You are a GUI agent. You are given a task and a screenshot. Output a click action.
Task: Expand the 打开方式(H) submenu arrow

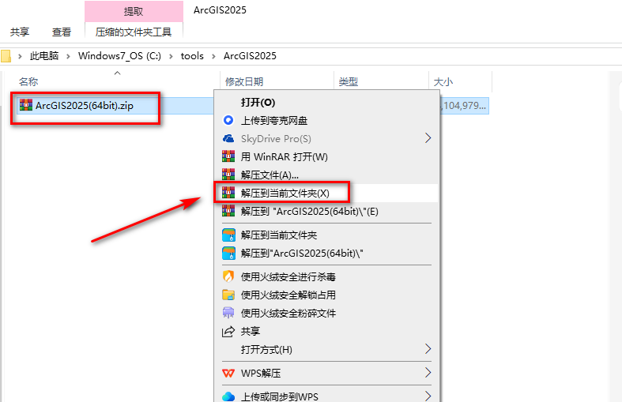point(428,349)
